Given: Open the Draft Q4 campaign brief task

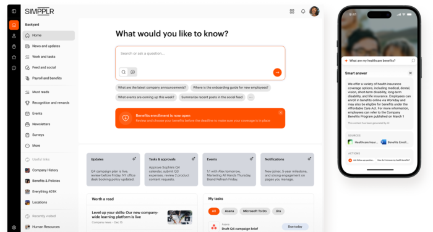Looking at the screenshot, I should [240, 229].
